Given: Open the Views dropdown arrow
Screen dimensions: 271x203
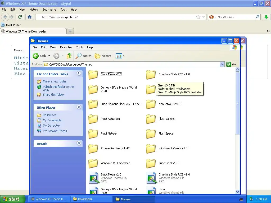Looking at the screenshot, I should [123, 56].
